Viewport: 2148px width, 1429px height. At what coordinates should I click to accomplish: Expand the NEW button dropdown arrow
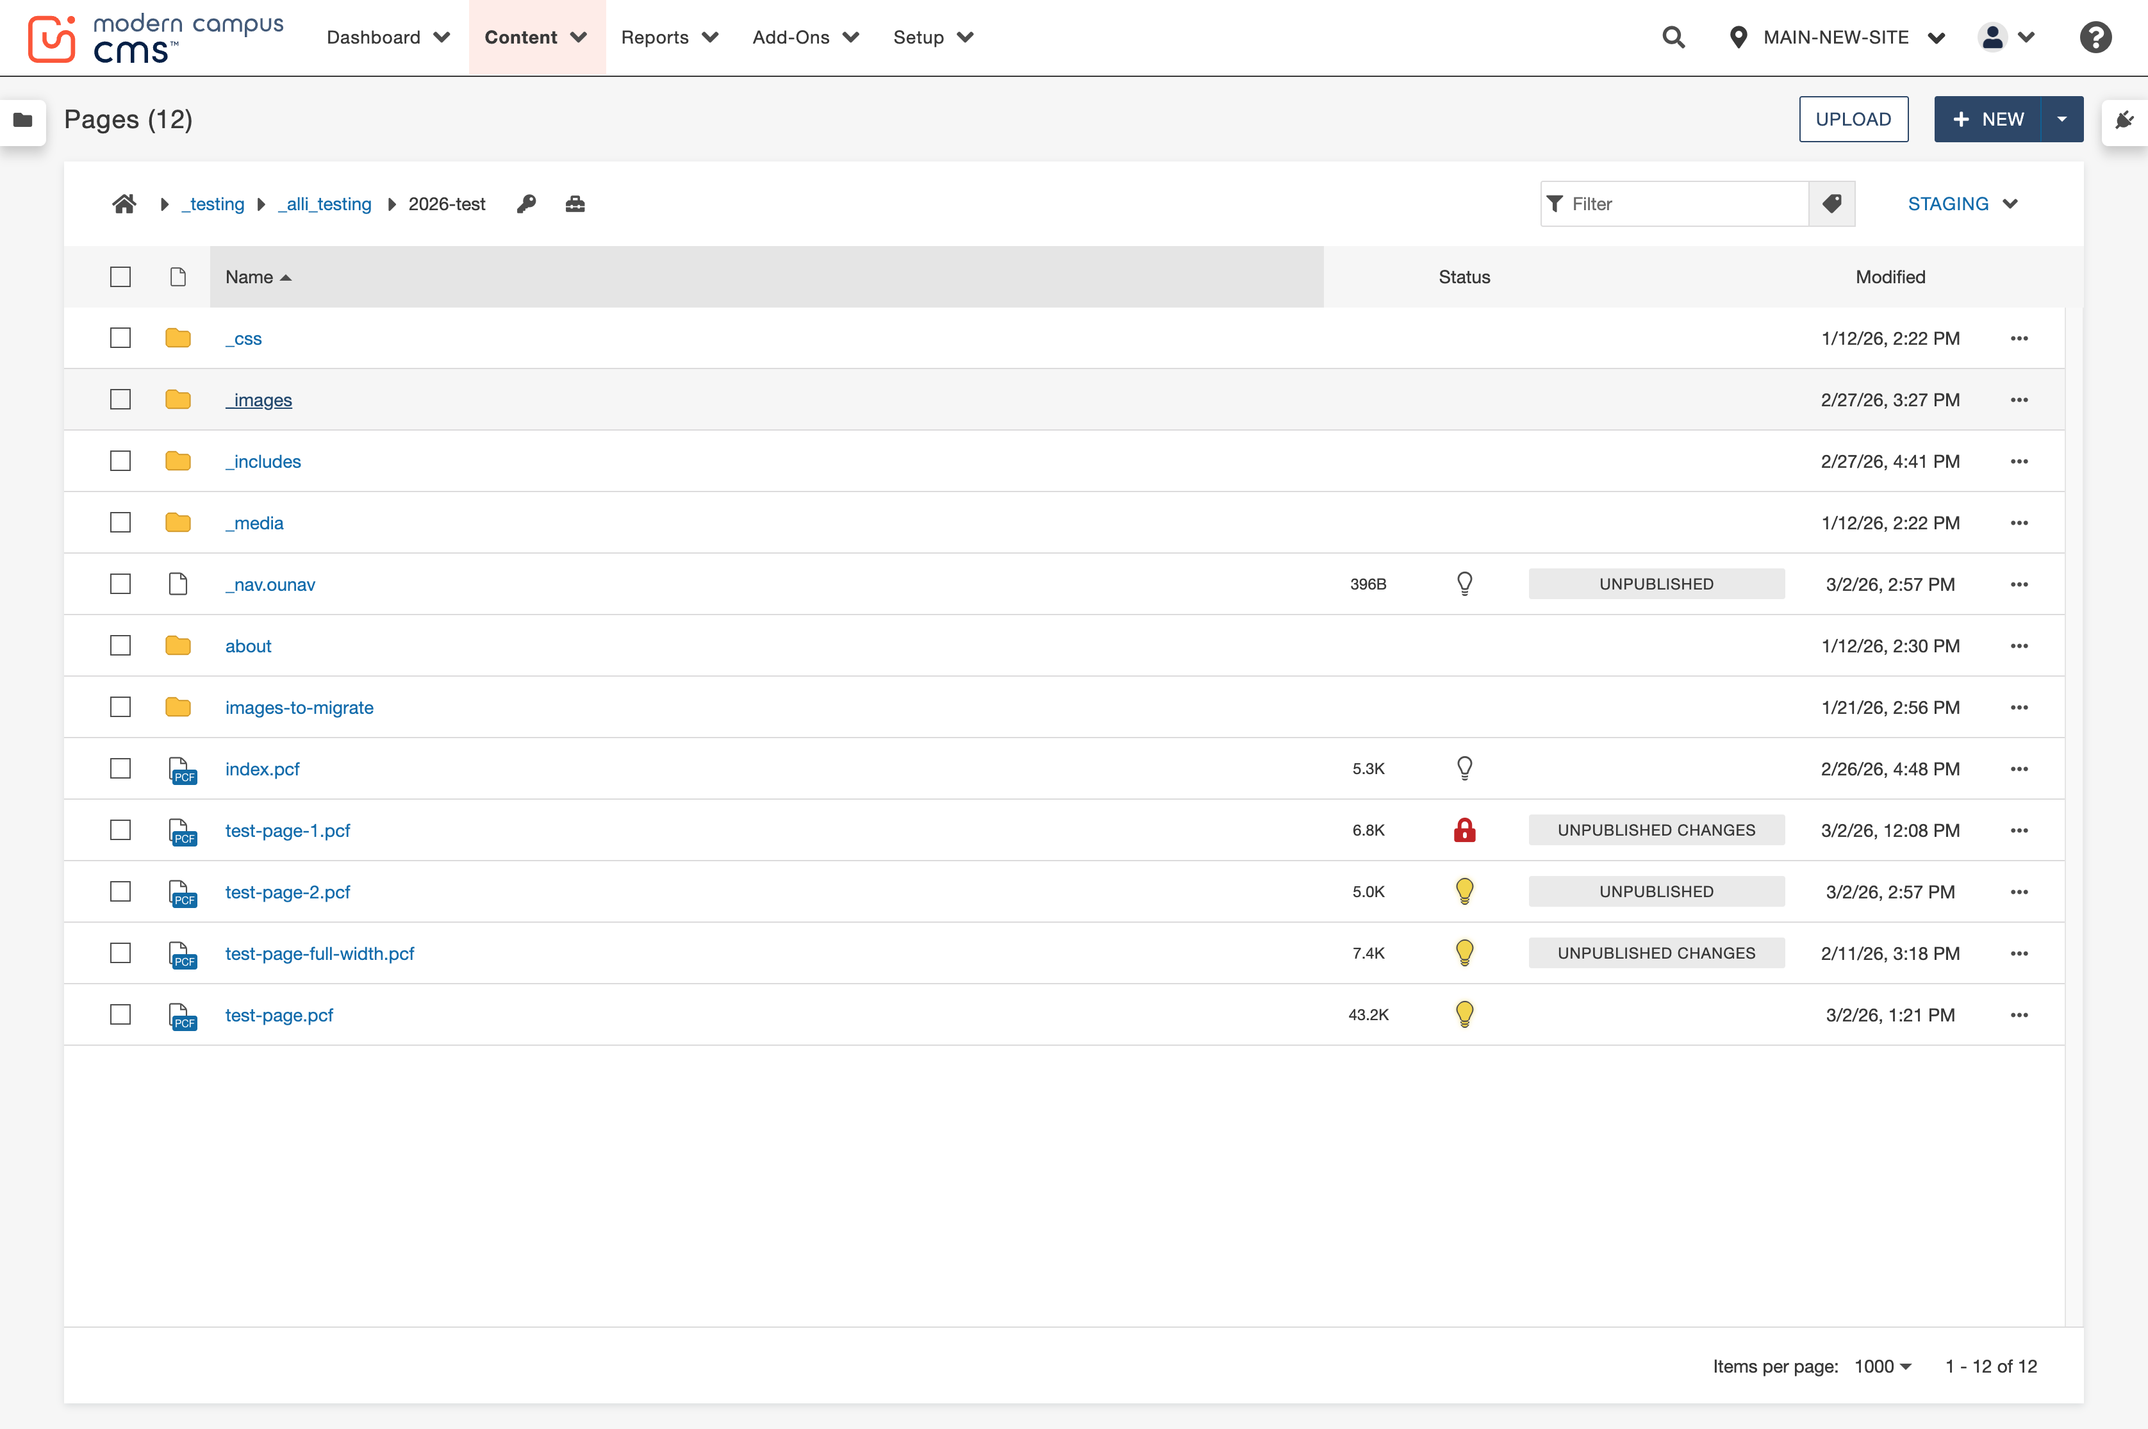2061,119
